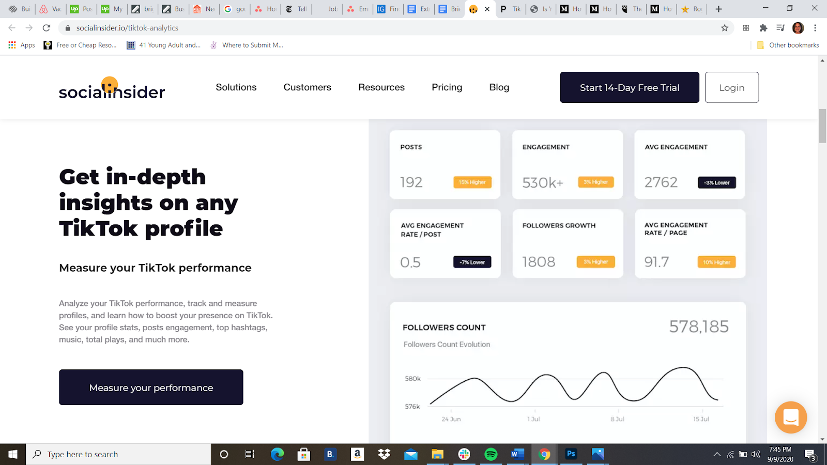Open the Amazon taskbar icon
Viewport: 827px width, 465px height.
tap(357, 454)
